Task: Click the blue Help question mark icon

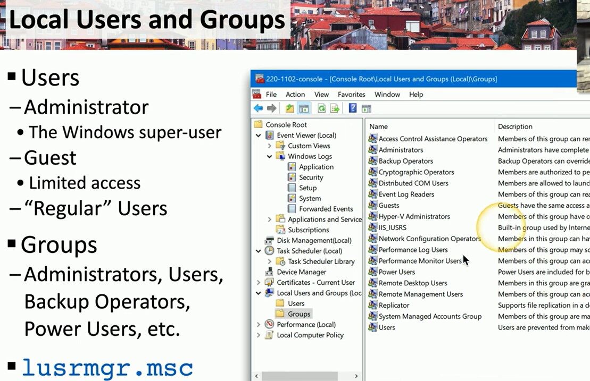Action: pos(352,108)
